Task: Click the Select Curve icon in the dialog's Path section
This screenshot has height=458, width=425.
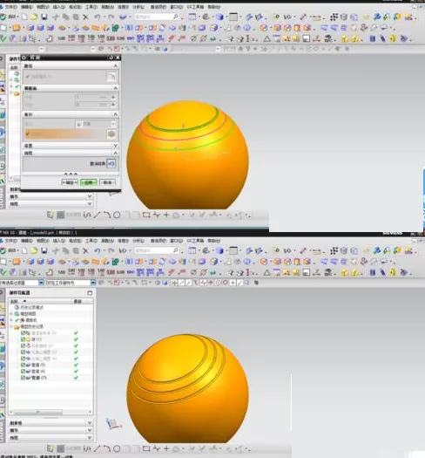Action: click(x=111, y=77)
